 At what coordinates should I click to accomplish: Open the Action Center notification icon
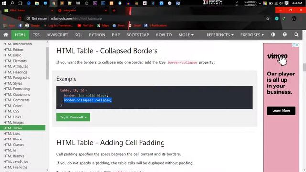click(286, 3)
